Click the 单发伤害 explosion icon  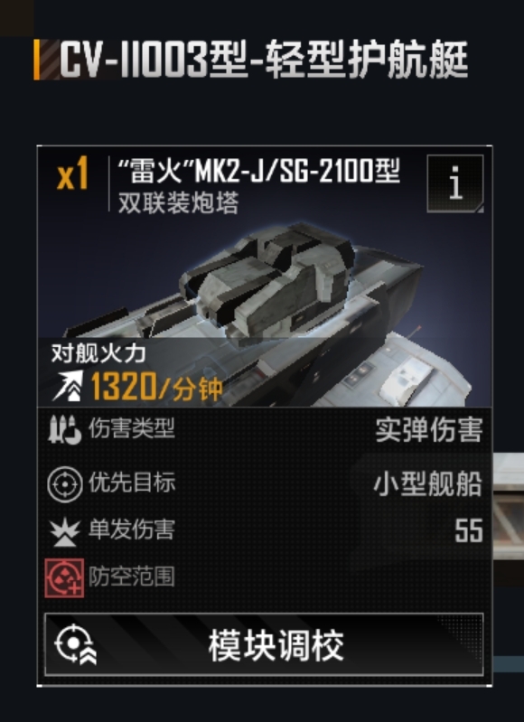click(64, 531)
